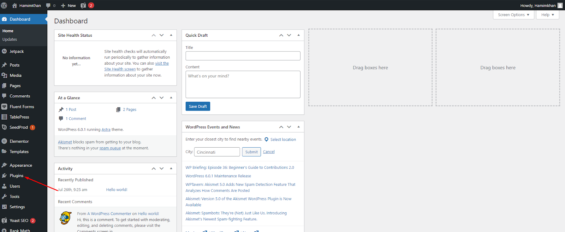Click the 2 Pages link
Screen dimensions: 565x232
[130, 109]
